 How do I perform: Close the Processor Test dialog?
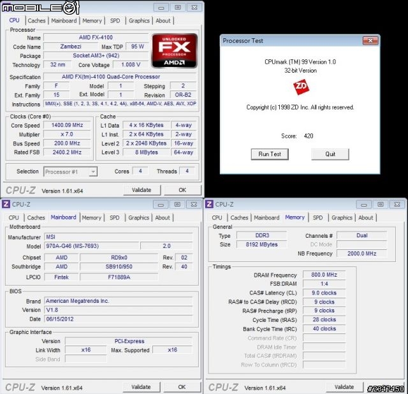(x=370, y=40)
